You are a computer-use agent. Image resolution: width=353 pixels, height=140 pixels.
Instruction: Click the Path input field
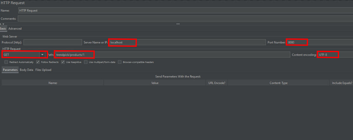172,55
